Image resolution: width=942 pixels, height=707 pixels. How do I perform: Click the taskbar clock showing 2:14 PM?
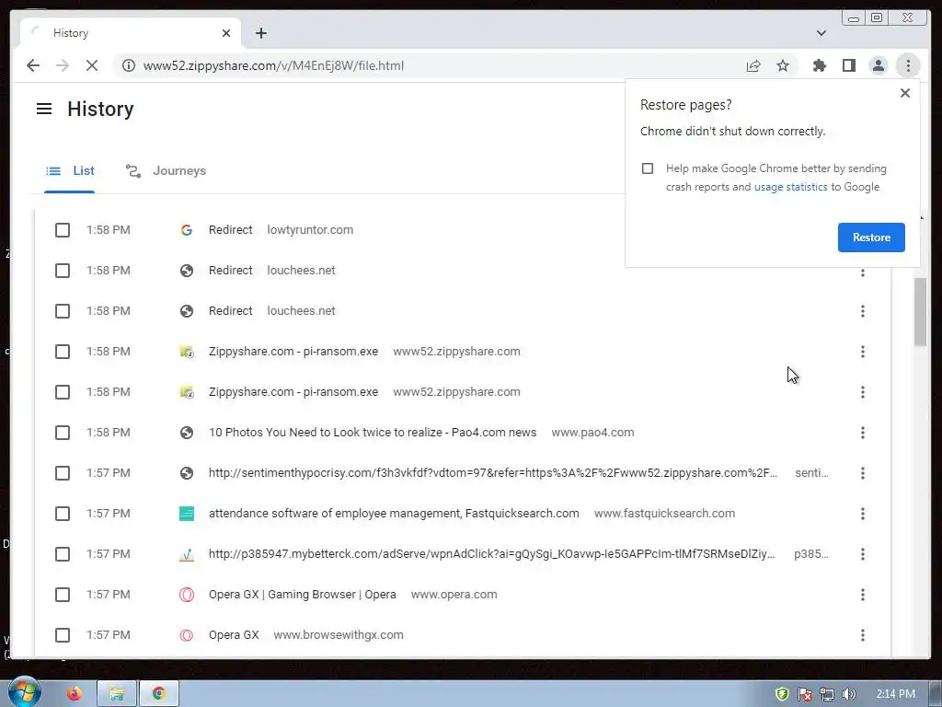tap(895, 694)
